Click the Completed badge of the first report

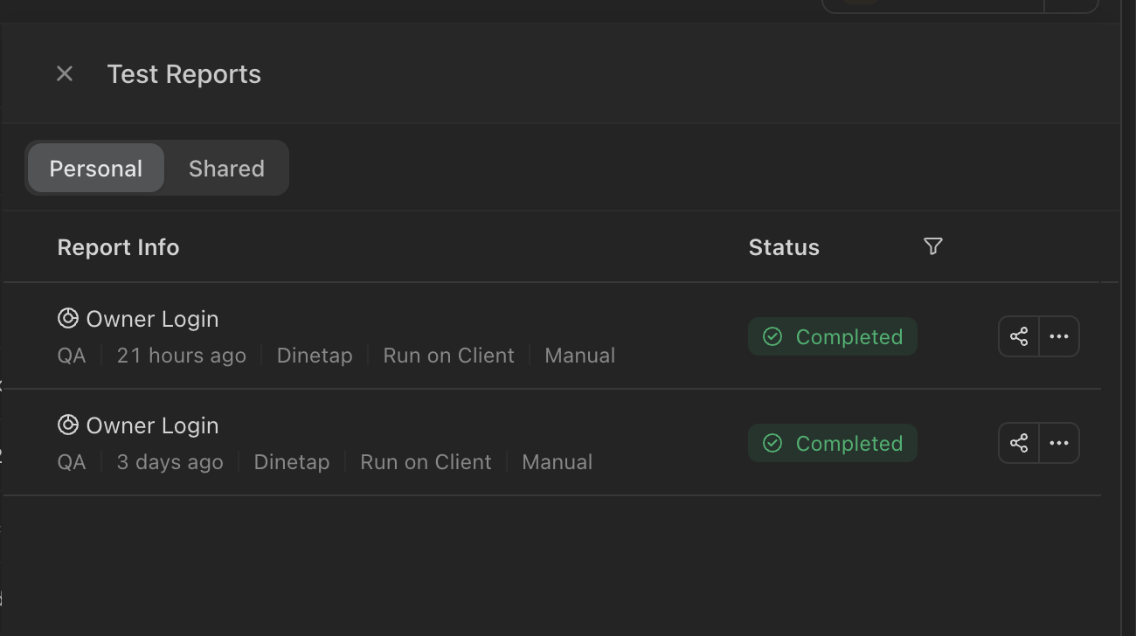[832, 337]
